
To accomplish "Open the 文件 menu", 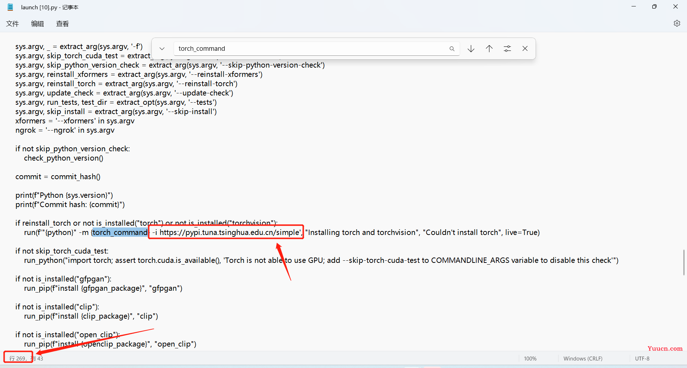I will click(13, 24).
